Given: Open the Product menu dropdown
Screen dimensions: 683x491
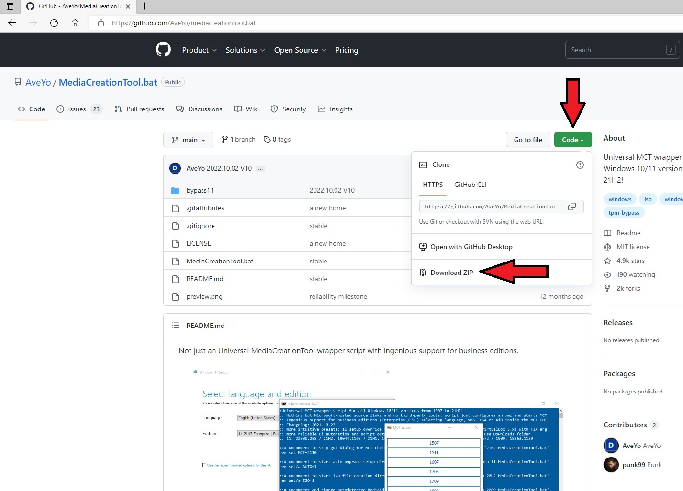Looking at the screenshot, I should [x=200, y=50].
